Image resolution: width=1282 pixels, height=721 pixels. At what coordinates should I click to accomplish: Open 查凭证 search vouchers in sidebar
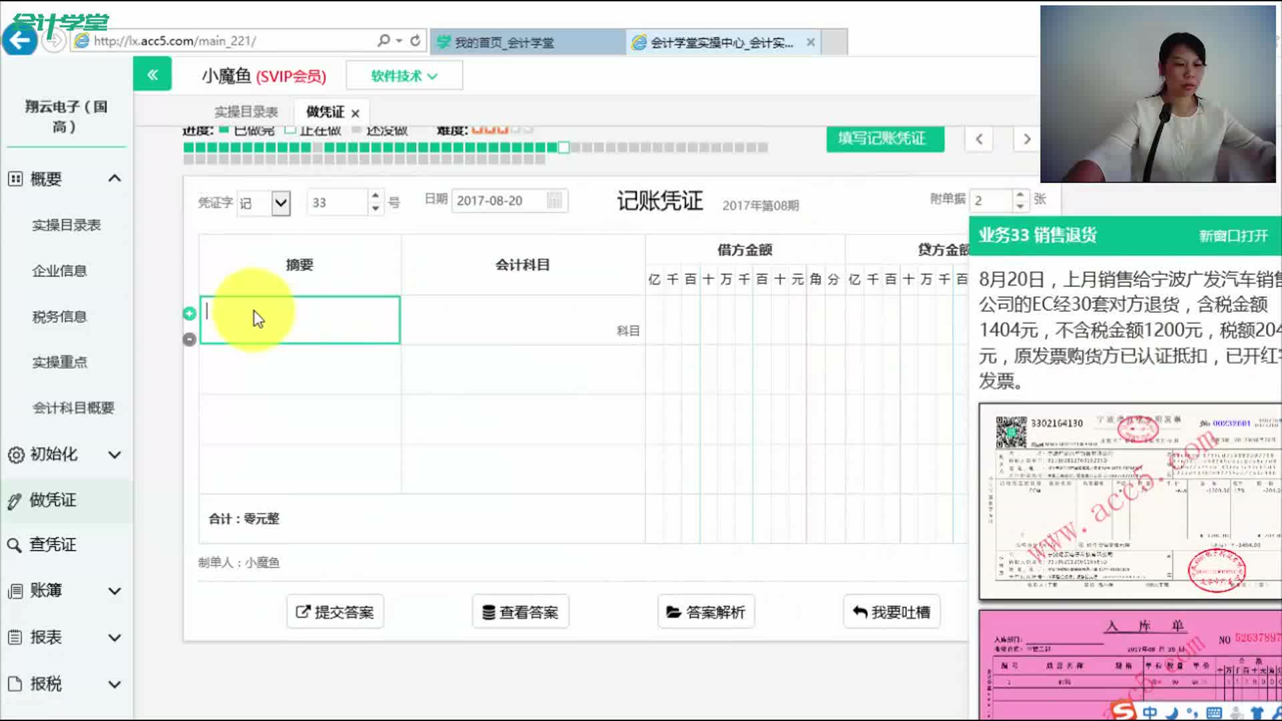52,545
